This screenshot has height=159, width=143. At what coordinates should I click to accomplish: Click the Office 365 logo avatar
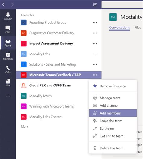pos(24,85)
